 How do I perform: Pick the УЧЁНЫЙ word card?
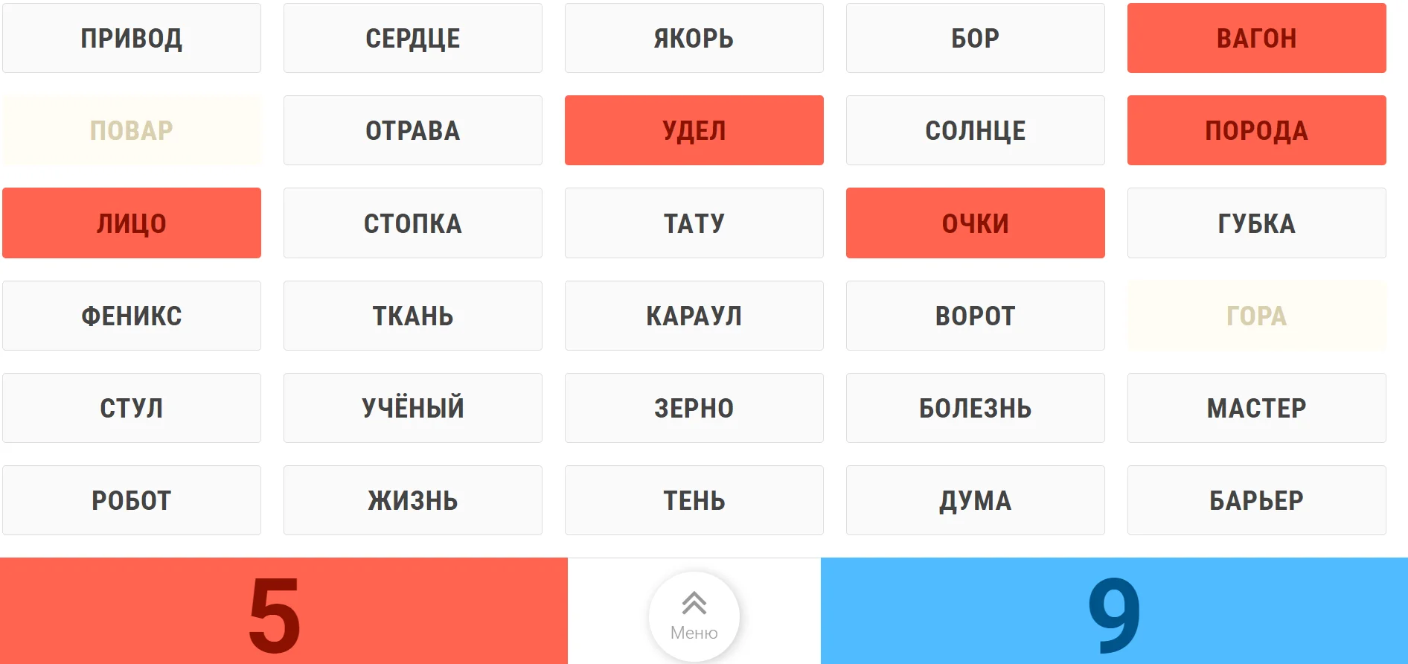(x=413, y=408)
